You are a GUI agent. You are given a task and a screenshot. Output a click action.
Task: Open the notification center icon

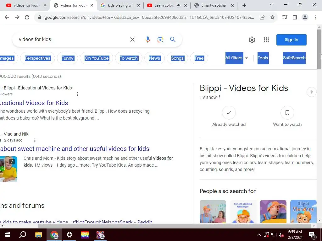pyautogui.click(x=312, y=235)
